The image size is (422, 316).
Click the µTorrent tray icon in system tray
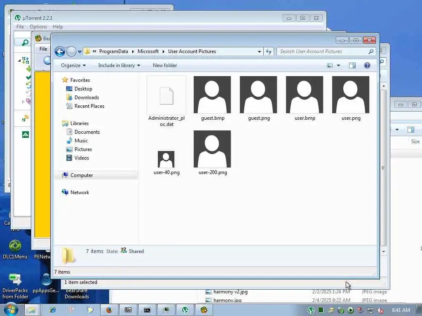pyautogui.click(x=311, y=310)
